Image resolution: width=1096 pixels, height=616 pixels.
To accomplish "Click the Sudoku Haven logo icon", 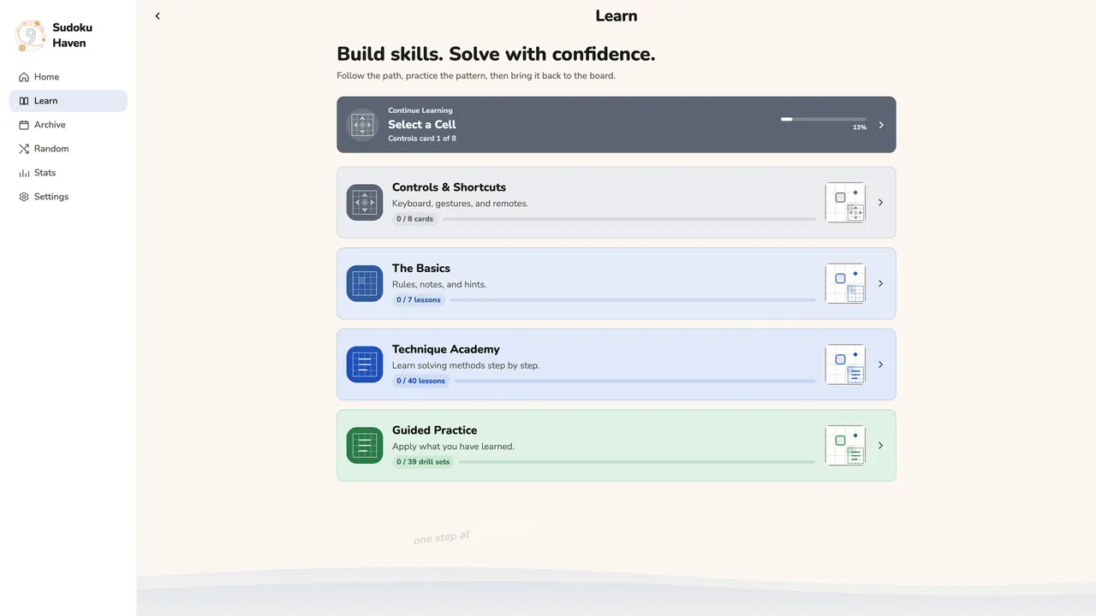I will click(x=31, y=35).
